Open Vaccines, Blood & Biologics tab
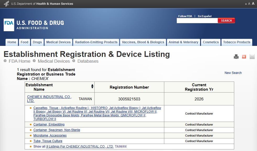Image resolution: width=257 pixels, height=151 pixels. 143,42
